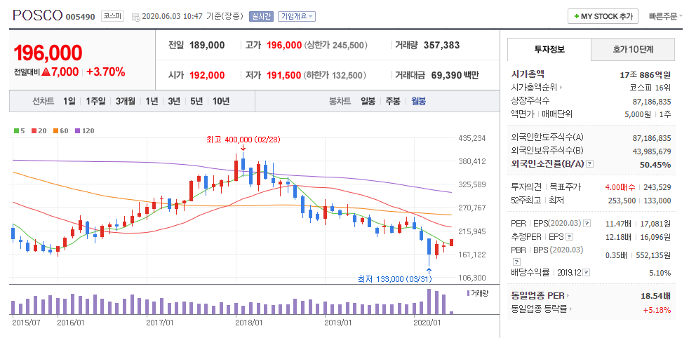689x338 pixels.
Task: Show the 월봉 monthly candle chart
Action: coord(418,102)
